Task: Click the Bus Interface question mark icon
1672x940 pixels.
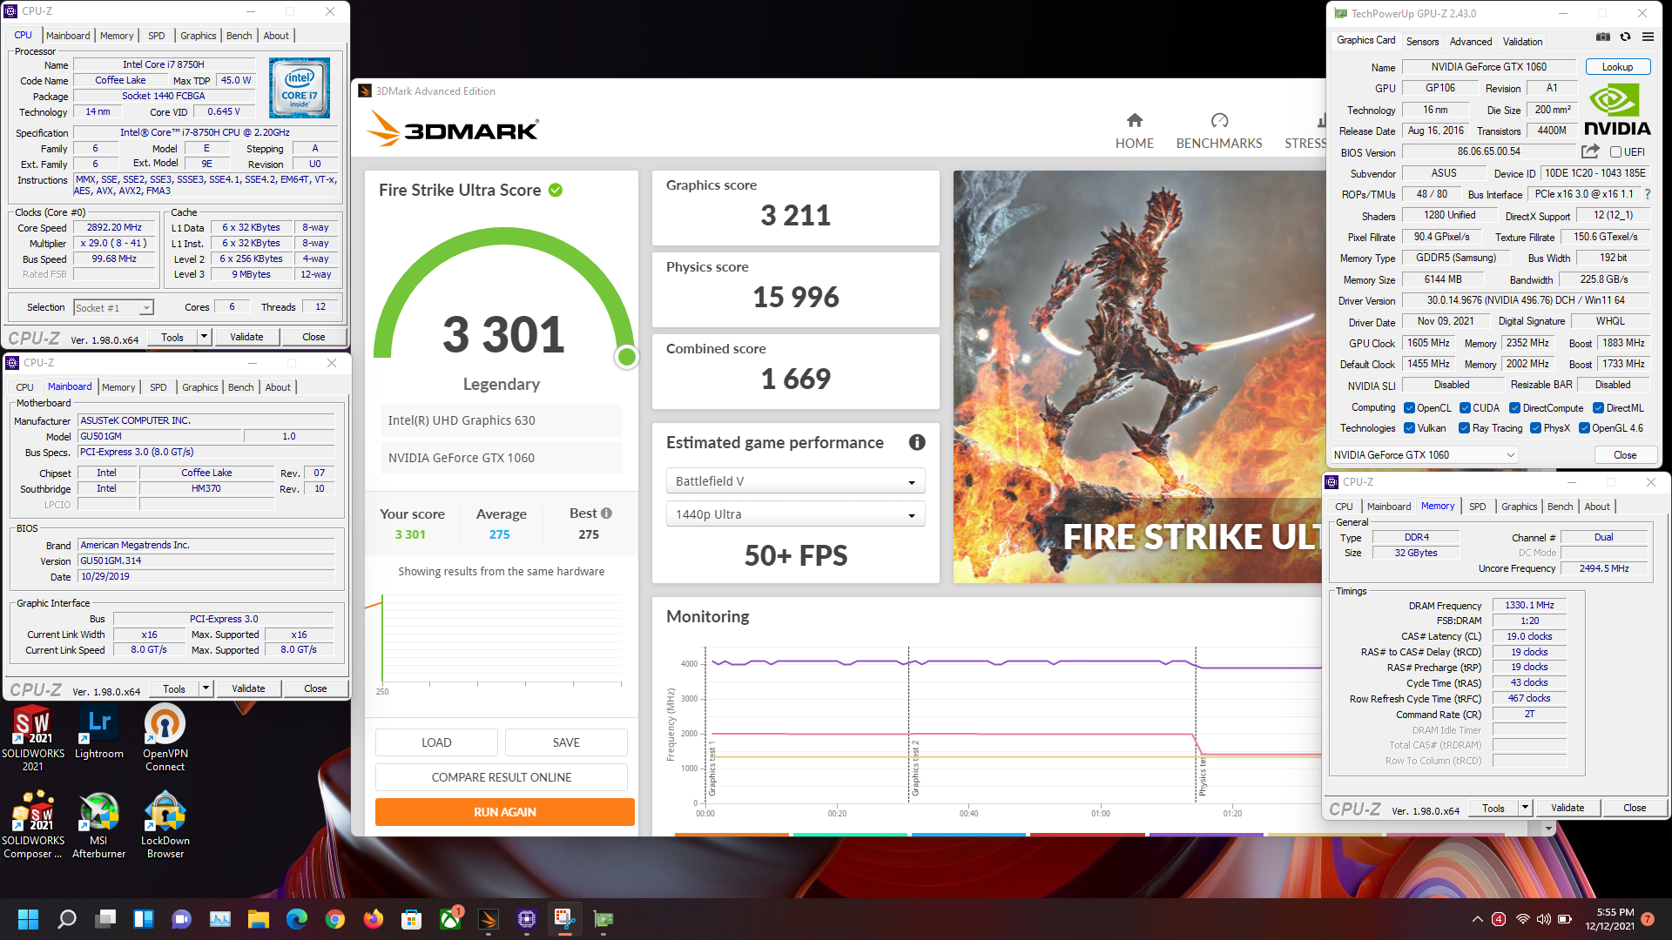Action: [1648, 194]
